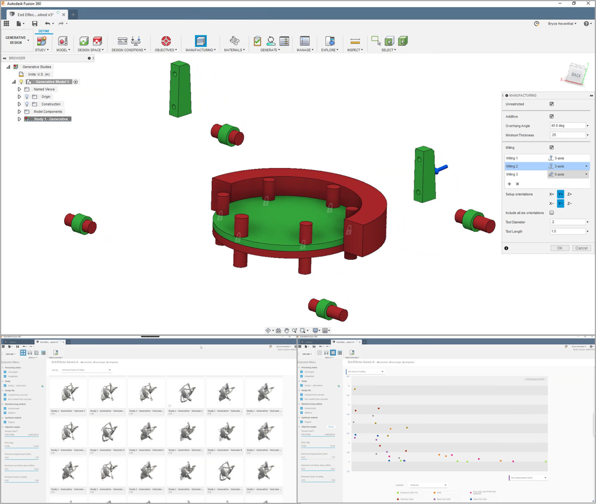
Task: Click OK in the Manufacturing panel
Action: click(560, 248)
